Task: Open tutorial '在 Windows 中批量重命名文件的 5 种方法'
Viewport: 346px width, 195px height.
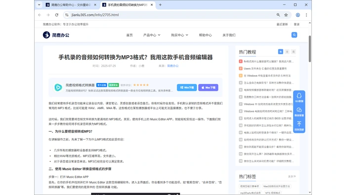Action: click(x=267, y=76)
